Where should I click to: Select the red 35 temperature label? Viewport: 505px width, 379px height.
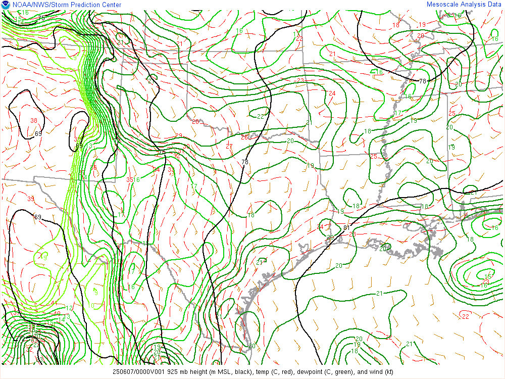coord(130,179)
